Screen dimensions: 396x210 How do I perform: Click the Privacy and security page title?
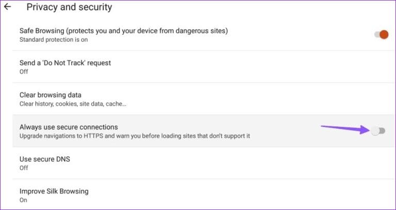click(x=69, y=7)
